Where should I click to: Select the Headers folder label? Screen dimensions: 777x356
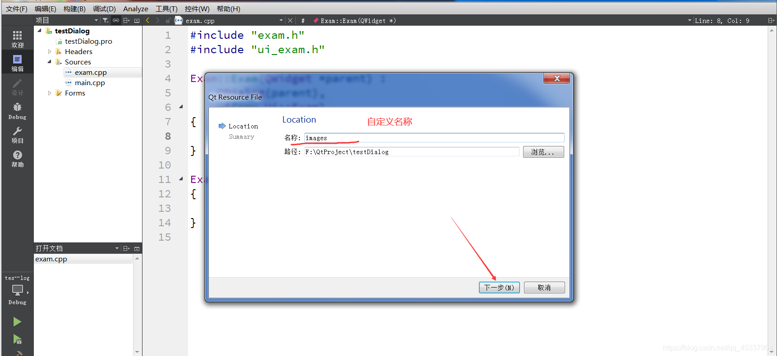point(78,51)
